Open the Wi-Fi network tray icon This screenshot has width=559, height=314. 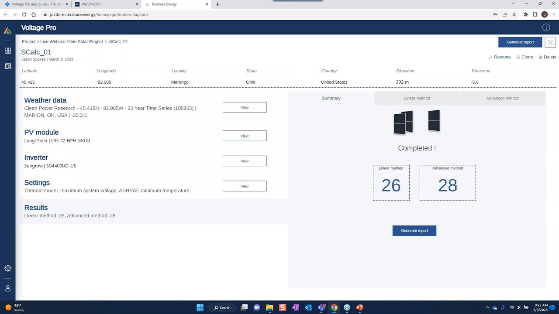[x=512, y=307]
